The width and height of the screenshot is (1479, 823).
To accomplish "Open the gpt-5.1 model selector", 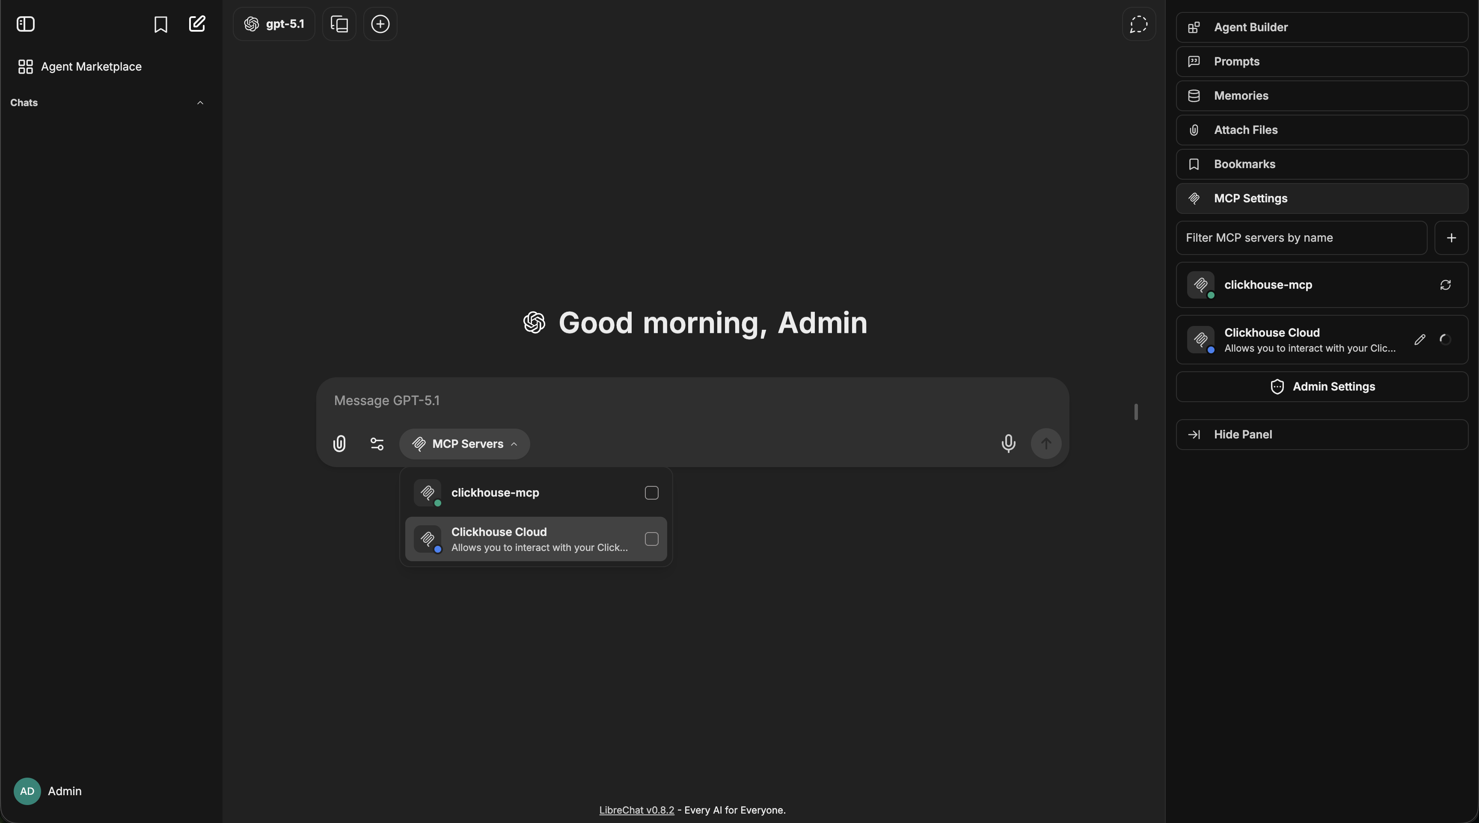I will (274, 24).
